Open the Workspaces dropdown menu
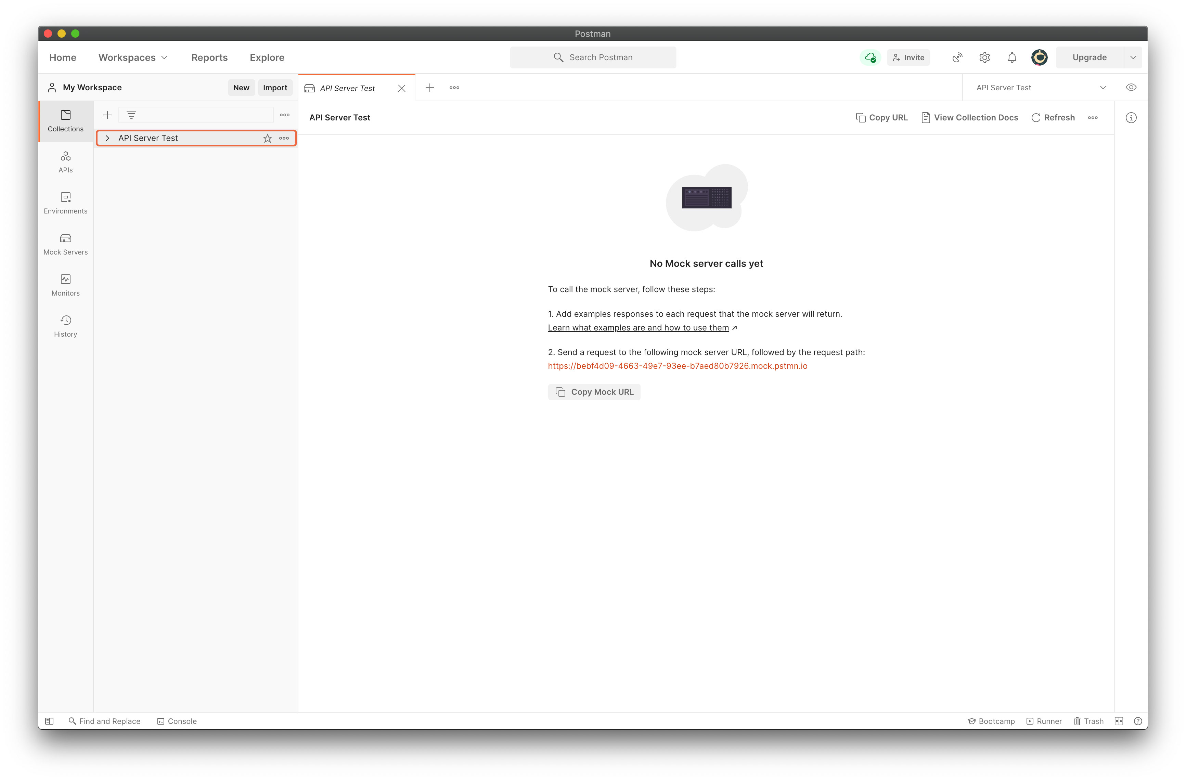This screenshot has height=780, width=1186. (x=132, y=57)
